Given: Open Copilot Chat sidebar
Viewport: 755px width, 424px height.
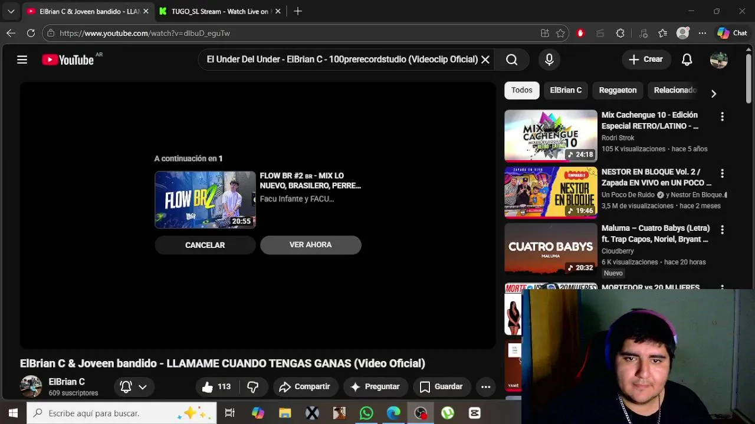Looking at the screenshot, I should click(732, 33).
